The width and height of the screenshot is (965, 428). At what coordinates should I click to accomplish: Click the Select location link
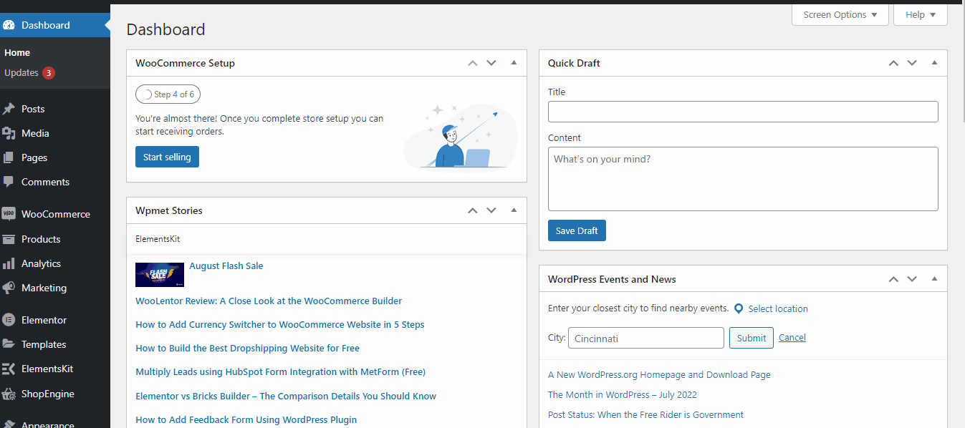(x=778, y=308)
